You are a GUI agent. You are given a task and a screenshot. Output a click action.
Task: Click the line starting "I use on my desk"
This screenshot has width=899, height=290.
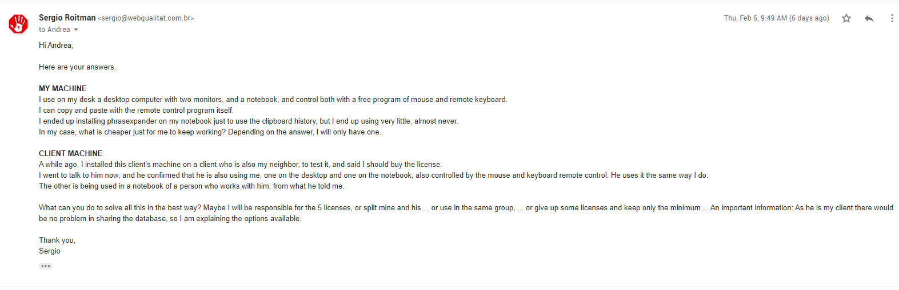pyautogui.click(x=273, y=99)
